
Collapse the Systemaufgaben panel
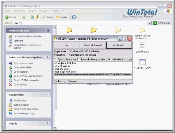click(48, 30)
